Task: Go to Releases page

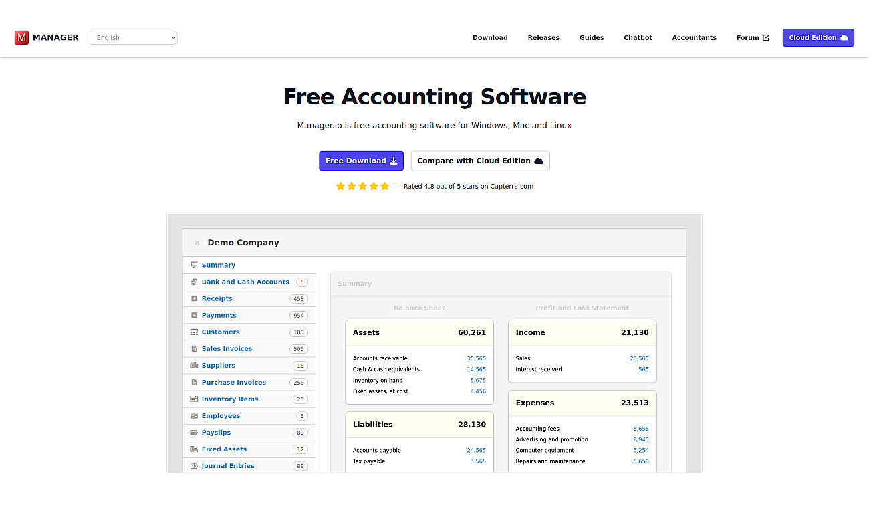Action: click(x=543, y=37)
